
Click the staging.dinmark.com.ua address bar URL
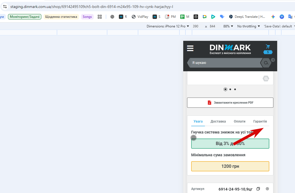[92, 7]
